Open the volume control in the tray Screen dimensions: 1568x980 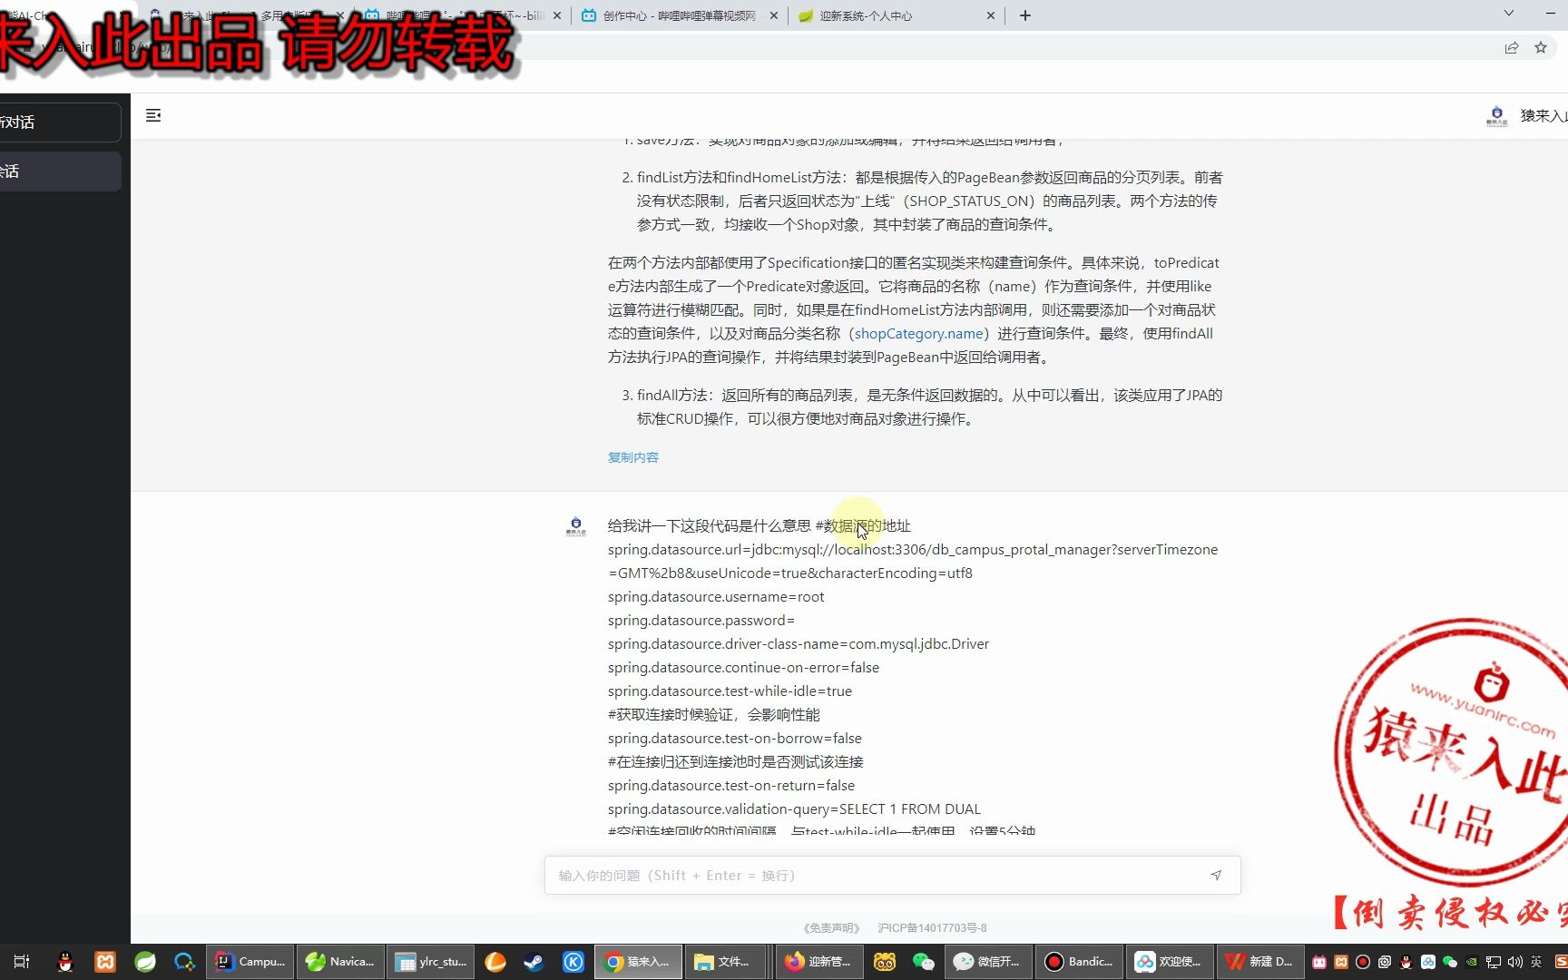pos(1515,962)
